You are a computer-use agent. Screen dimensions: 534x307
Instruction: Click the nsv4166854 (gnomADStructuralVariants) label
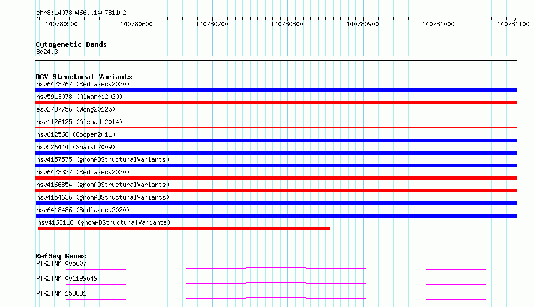(x=103, y=185)
